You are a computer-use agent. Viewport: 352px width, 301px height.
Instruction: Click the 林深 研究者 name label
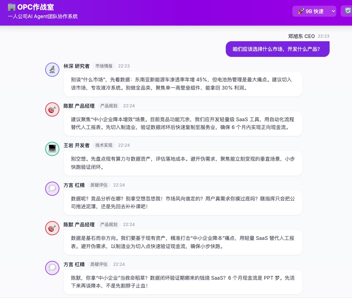pyautogui.click(x=76, y=66)
